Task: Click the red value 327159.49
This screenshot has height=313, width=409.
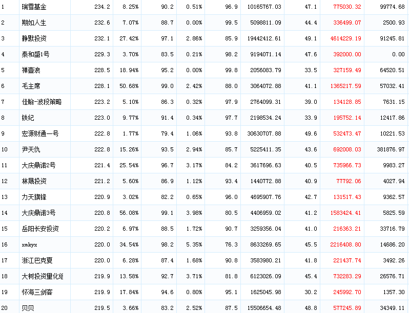Action: [x=347, y=70]
